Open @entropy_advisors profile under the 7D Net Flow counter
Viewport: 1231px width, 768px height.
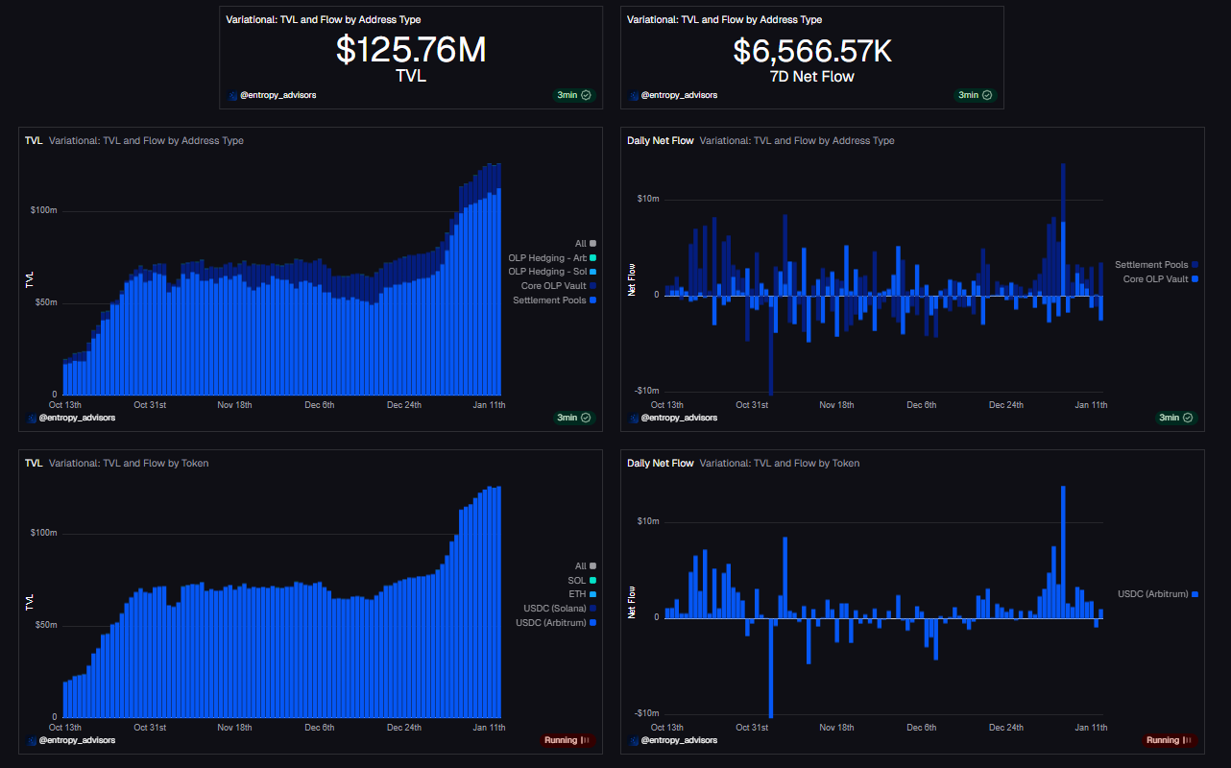click(x=679, y=96)
